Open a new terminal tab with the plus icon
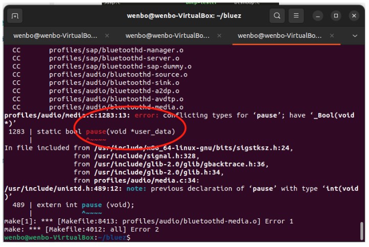The height and width of the screenshot is (247, 369). pos(15,16)
